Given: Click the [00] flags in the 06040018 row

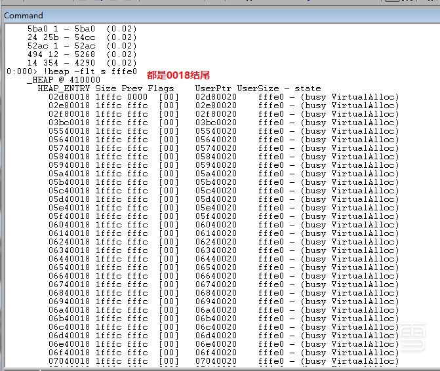Looking at the screenshot, I should pyautogui.click(x=169, y=225).
